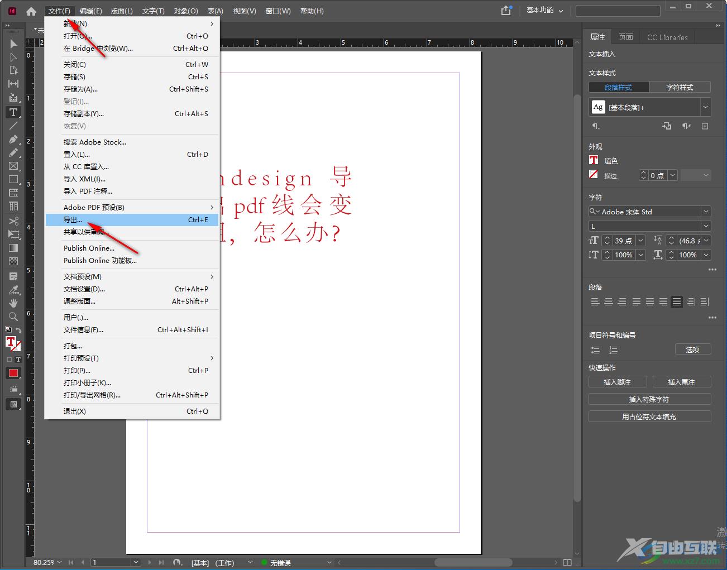The height and width of the screenshot is (570, 727).
Task: Select the Free Transform tool
Action: pos(13,234)
